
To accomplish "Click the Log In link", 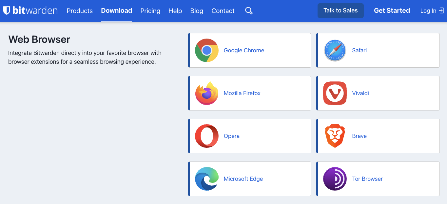I will point(432,11).
